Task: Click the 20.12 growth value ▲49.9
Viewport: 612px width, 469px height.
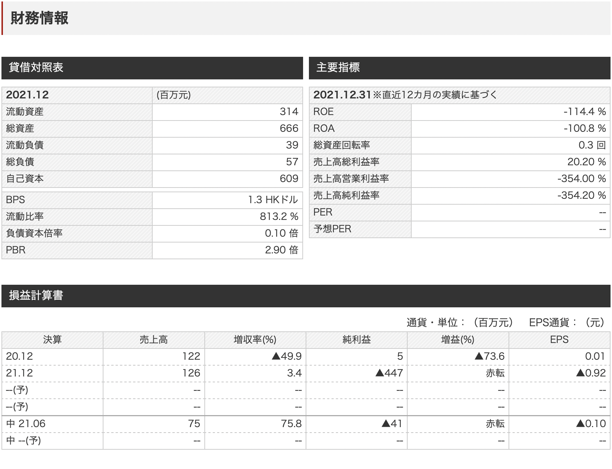Action: point(287,356)
